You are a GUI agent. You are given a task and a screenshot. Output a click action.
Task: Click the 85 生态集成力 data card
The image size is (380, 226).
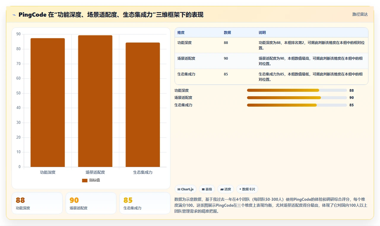coord(145,203)
